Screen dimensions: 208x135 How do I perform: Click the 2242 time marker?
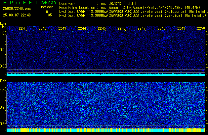[42, 28]
